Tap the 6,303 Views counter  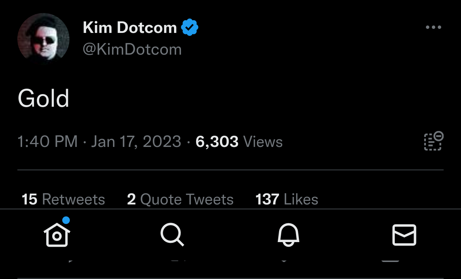click(x=239, y=141)
